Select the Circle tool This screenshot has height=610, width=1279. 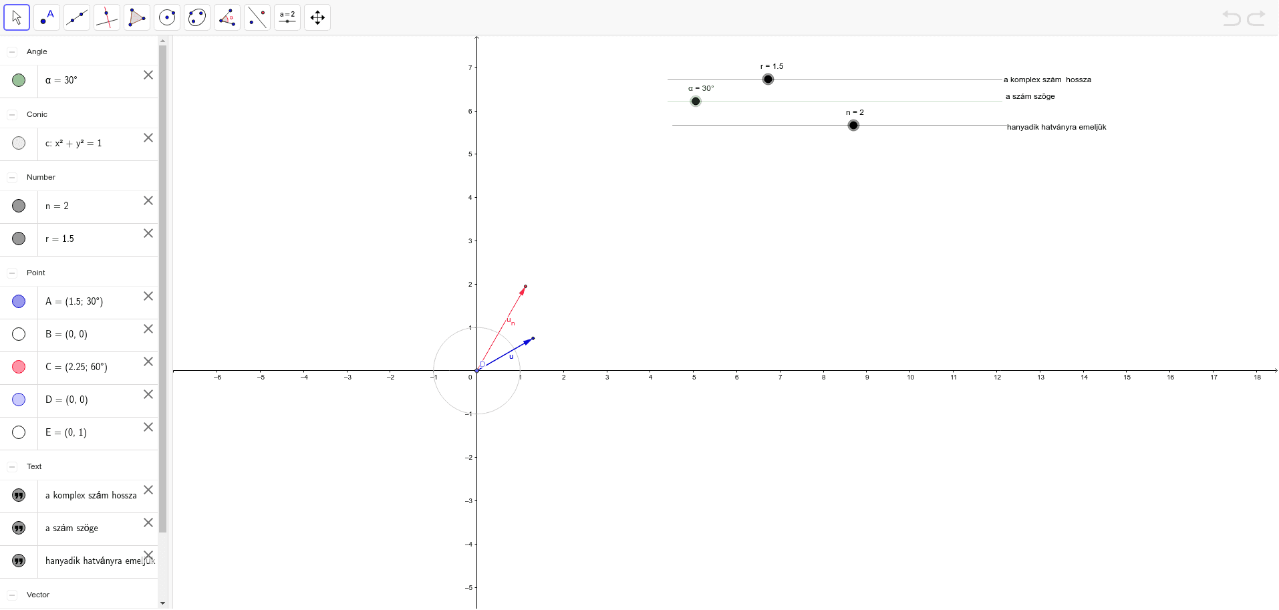click(x=167, y=17)
